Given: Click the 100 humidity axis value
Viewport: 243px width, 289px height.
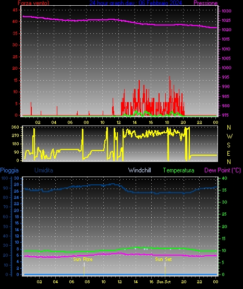Looking at the screenshot, I should click(5, 178).
